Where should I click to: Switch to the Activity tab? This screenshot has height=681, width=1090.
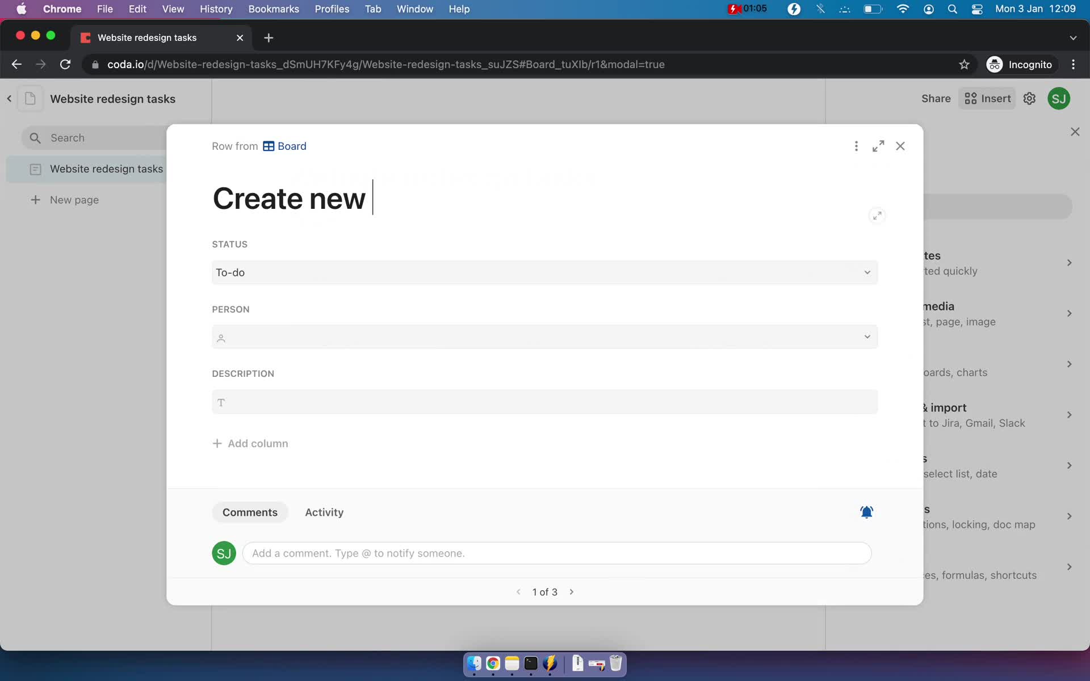click(x=324, y=511)
